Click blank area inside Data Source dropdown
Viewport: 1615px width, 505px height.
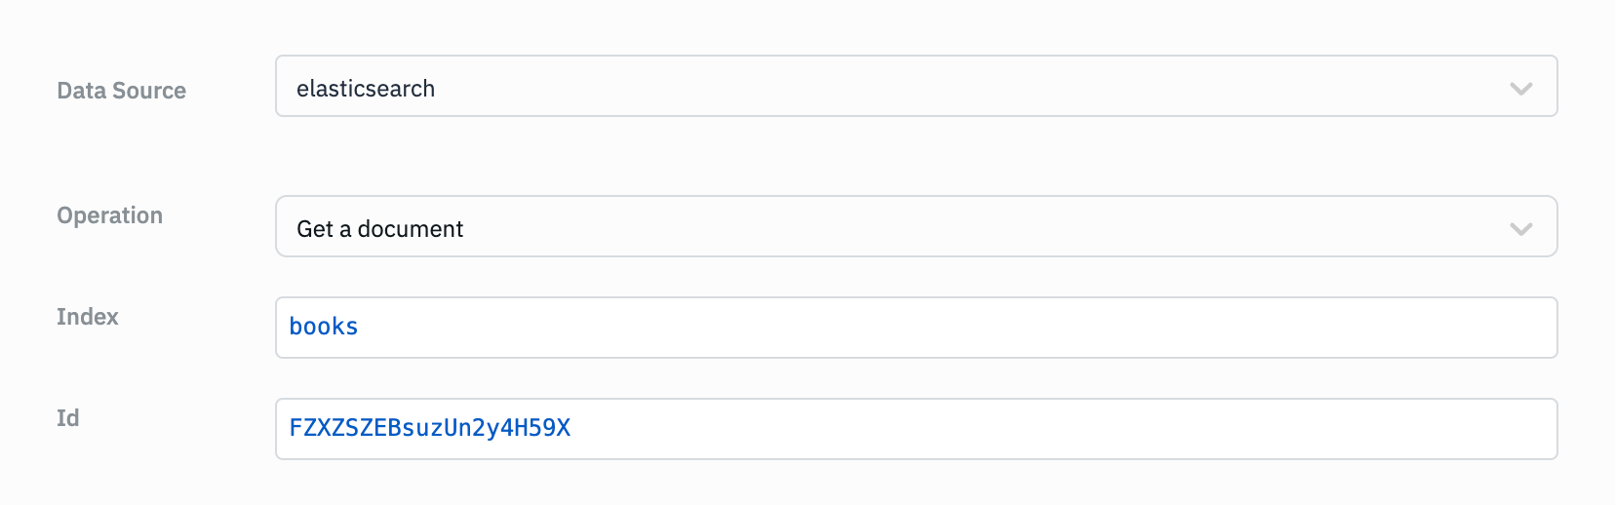point(975,87)
